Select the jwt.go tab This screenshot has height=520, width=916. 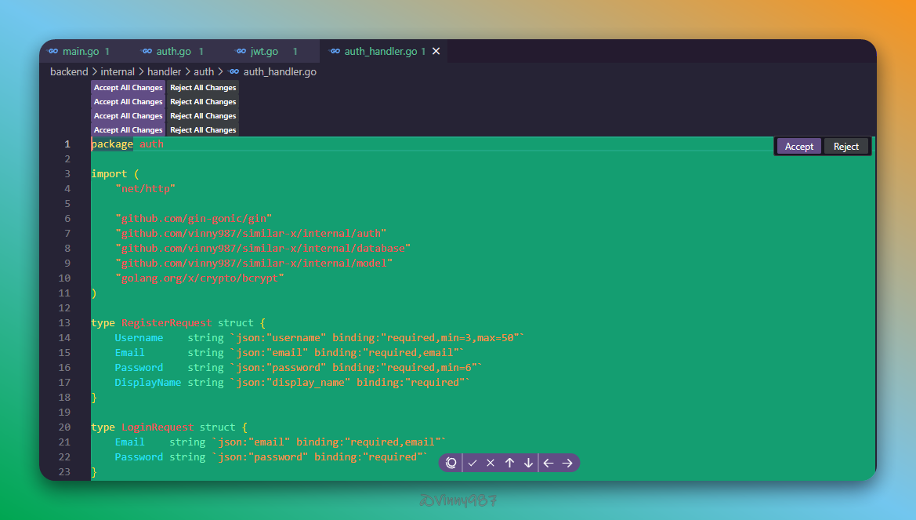coord(264,51)
